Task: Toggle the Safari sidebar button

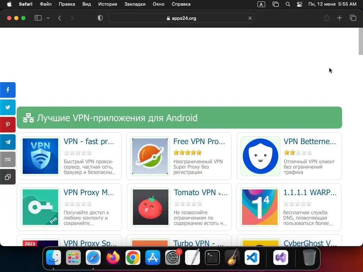Action: 38,18
